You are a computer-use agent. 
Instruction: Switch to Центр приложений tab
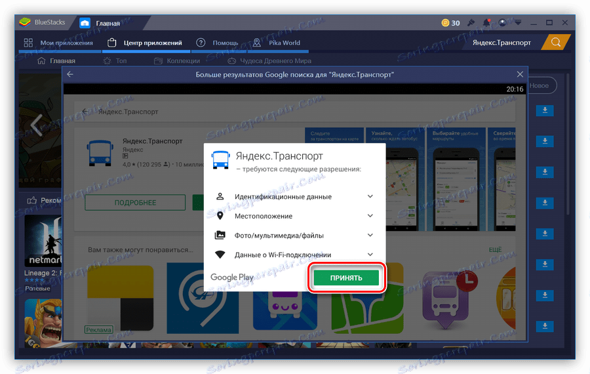145,43
